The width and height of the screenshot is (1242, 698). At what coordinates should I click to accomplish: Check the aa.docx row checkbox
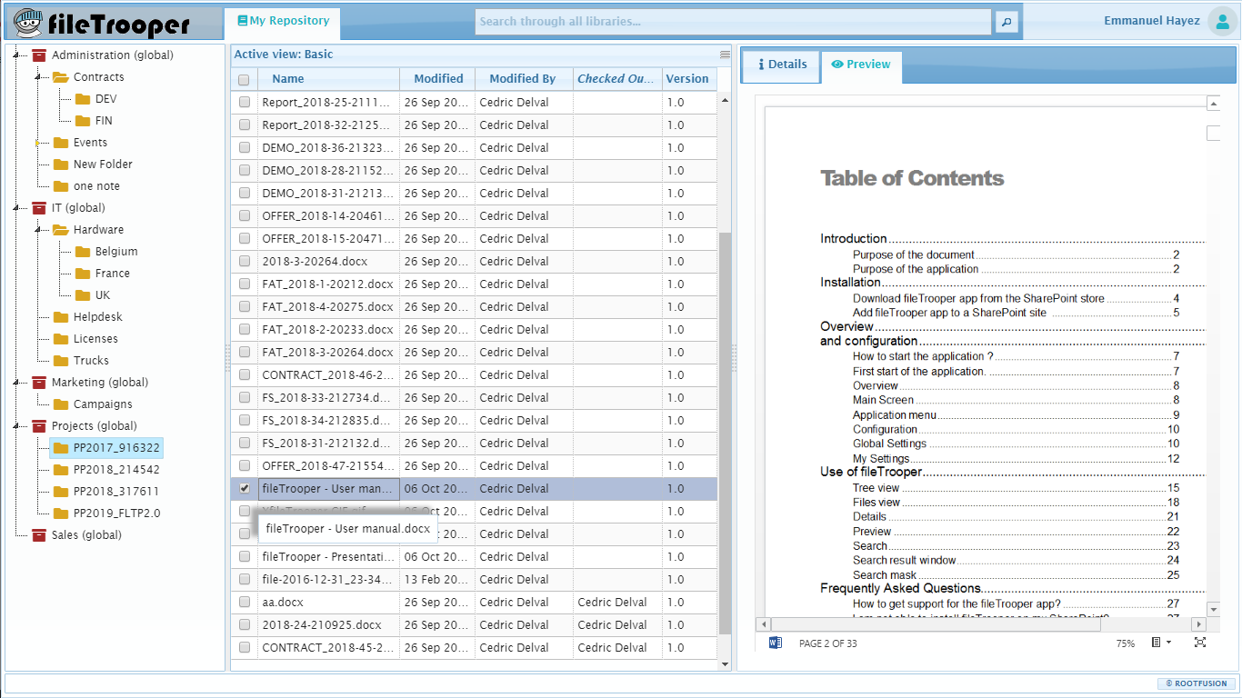pos(244,603)
